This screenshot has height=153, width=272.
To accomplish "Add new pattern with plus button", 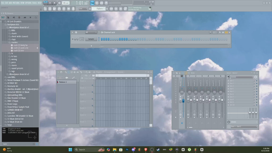I will click(x=107, y=9).
